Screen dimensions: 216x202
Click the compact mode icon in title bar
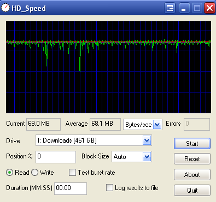(170, 8)
